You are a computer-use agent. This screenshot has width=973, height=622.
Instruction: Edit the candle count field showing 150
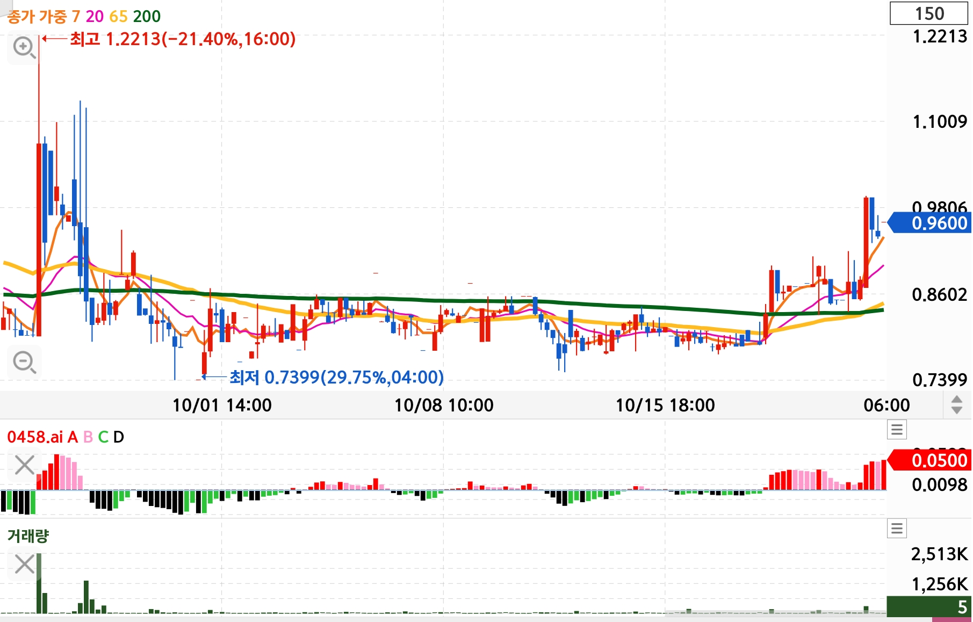pyautogui.click(x=929, y=13)
